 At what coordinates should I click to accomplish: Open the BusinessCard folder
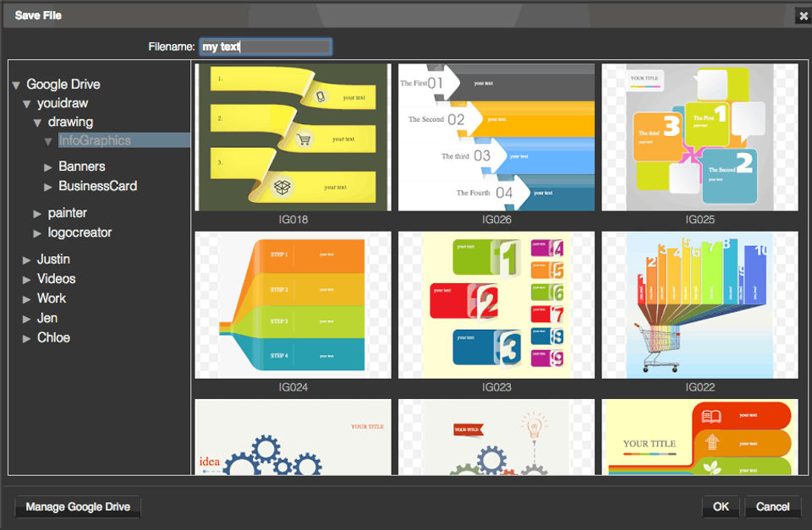tap(98, 186)
